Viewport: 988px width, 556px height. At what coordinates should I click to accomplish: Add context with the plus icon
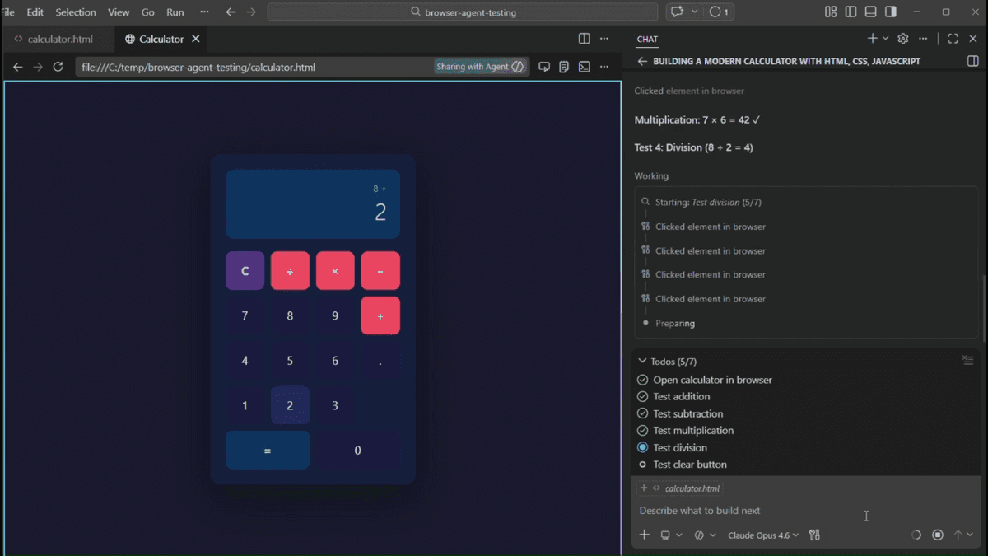tap(645, 535)
